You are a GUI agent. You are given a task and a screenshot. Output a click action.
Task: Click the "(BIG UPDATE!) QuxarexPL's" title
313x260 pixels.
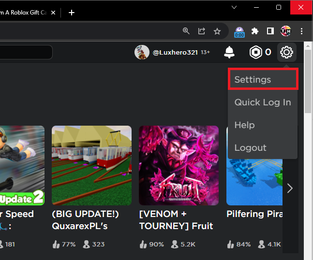coord(86,220)
